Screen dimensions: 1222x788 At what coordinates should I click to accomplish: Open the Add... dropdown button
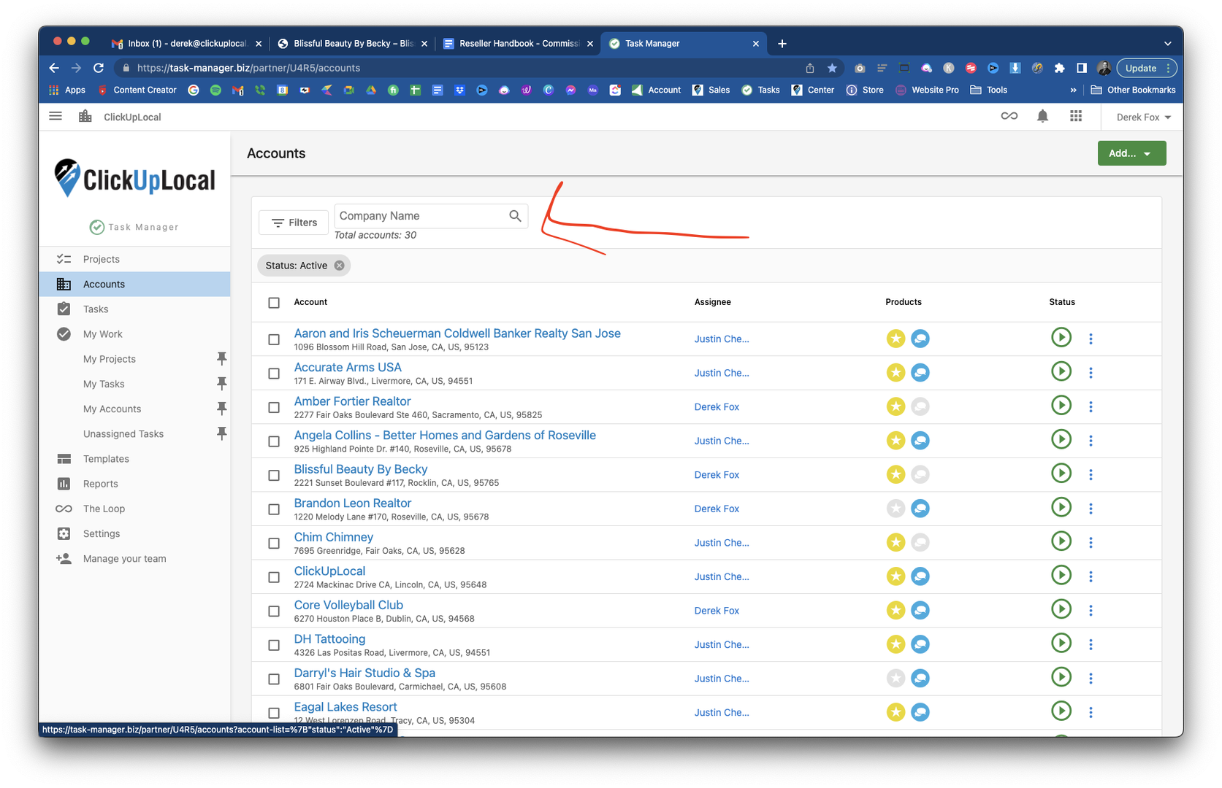(x=1131, y=153)
